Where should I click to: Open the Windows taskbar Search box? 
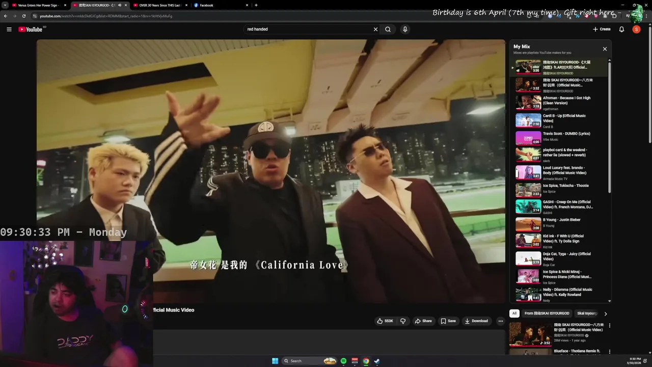(310, 361)
